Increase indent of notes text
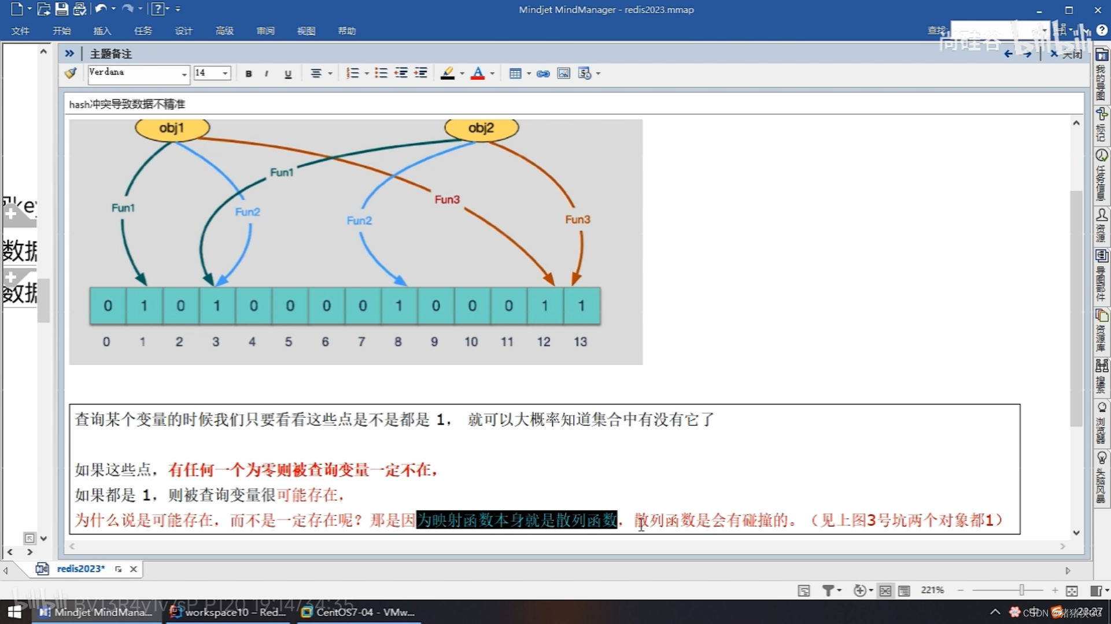The height and width of the screenshot is (624, 1111). tap(421, 73)
